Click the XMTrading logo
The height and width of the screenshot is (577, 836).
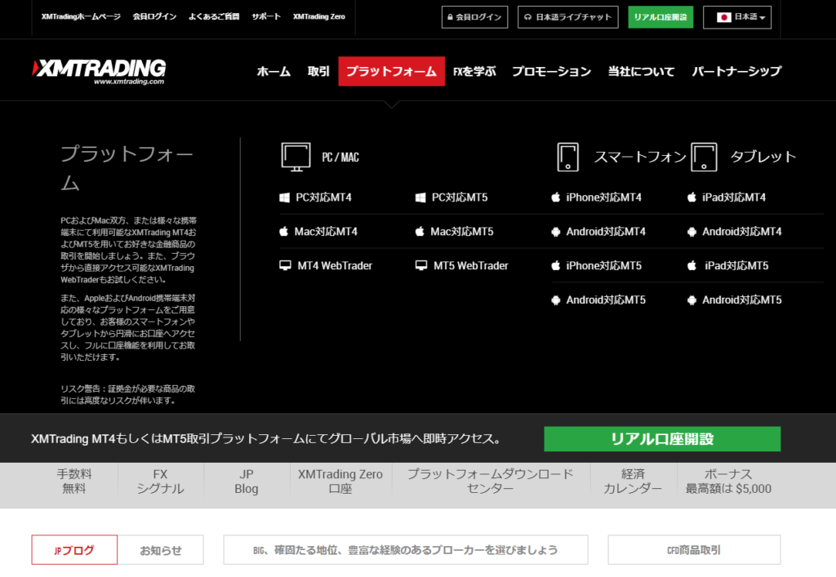99,71
